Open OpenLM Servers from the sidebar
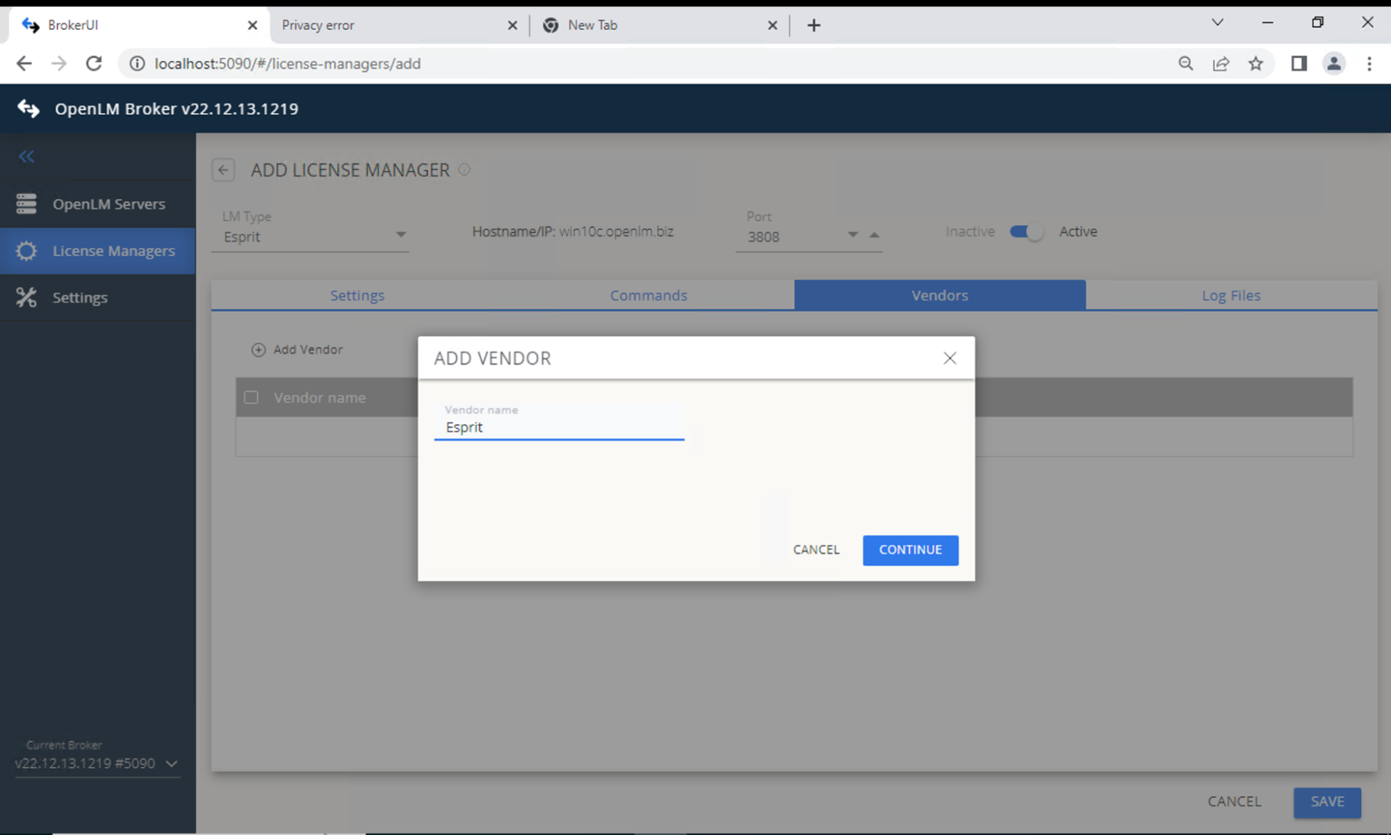 coord(108,203)
